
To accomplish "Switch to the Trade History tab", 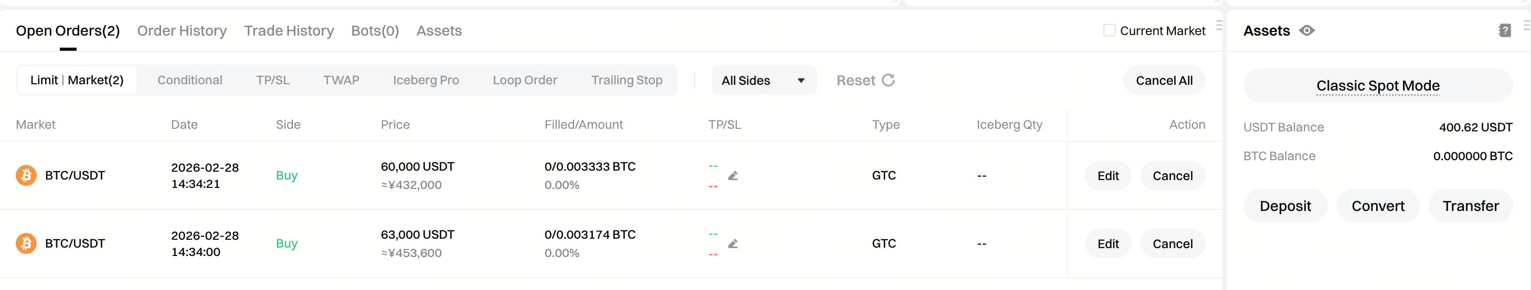I will pyautogui.click(x=289, y=31).
